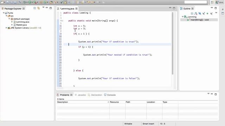Run the program with the green Run icon
The image size is (225, 126).
click(x=30, y=2)
